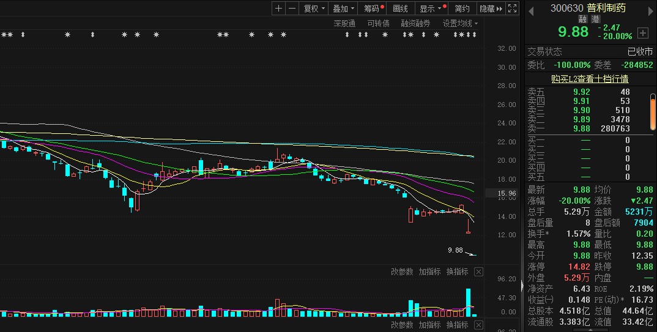657x332 pixels.
Task: Expand the 叠加 overlay dropdown
Action: (x=343, y=9)
